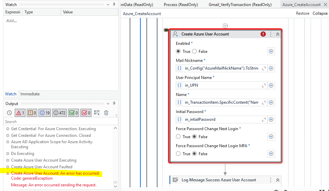Toggle the red test failed filter in Output

86,113
